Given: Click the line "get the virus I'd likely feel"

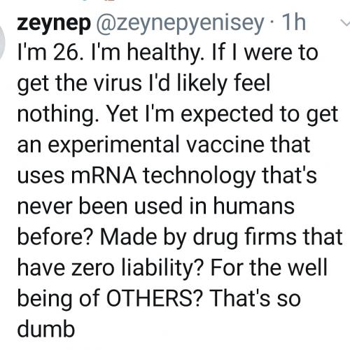Looking at the screenshot, I should pyautogui.click(x=143, y=83).
